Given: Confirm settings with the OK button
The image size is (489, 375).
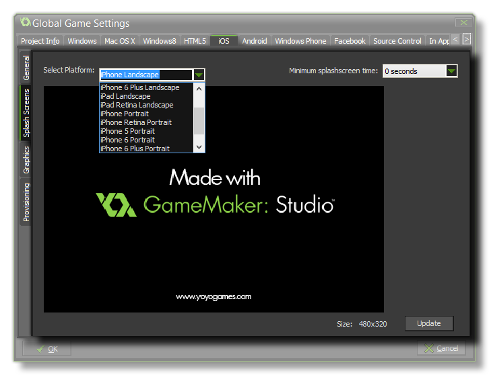Looking at the screenshot, I should 46,349.
